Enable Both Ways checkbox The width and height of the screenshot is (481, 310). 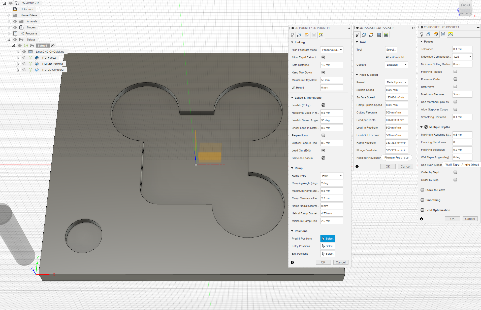pos(455,87)
